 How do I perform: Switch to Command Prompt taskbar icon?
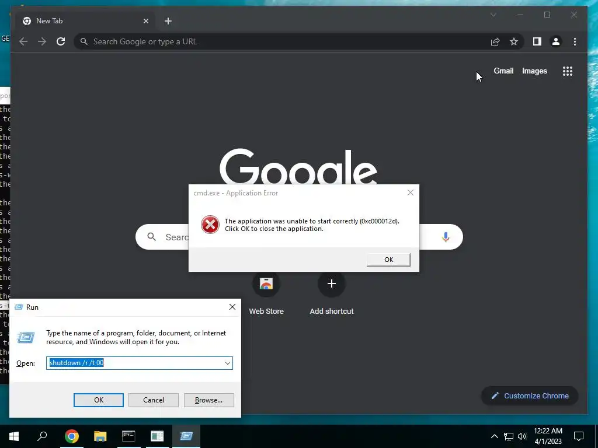(x=128, y=436)
